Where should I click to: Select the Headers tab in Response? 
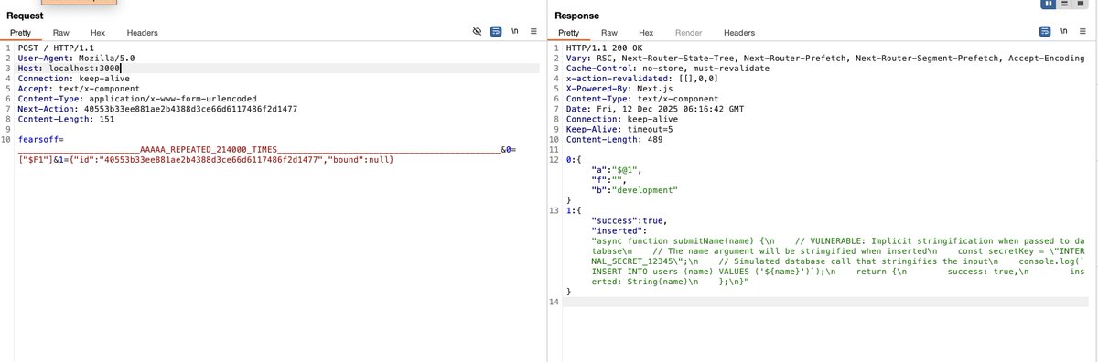[x=739, y=32]
